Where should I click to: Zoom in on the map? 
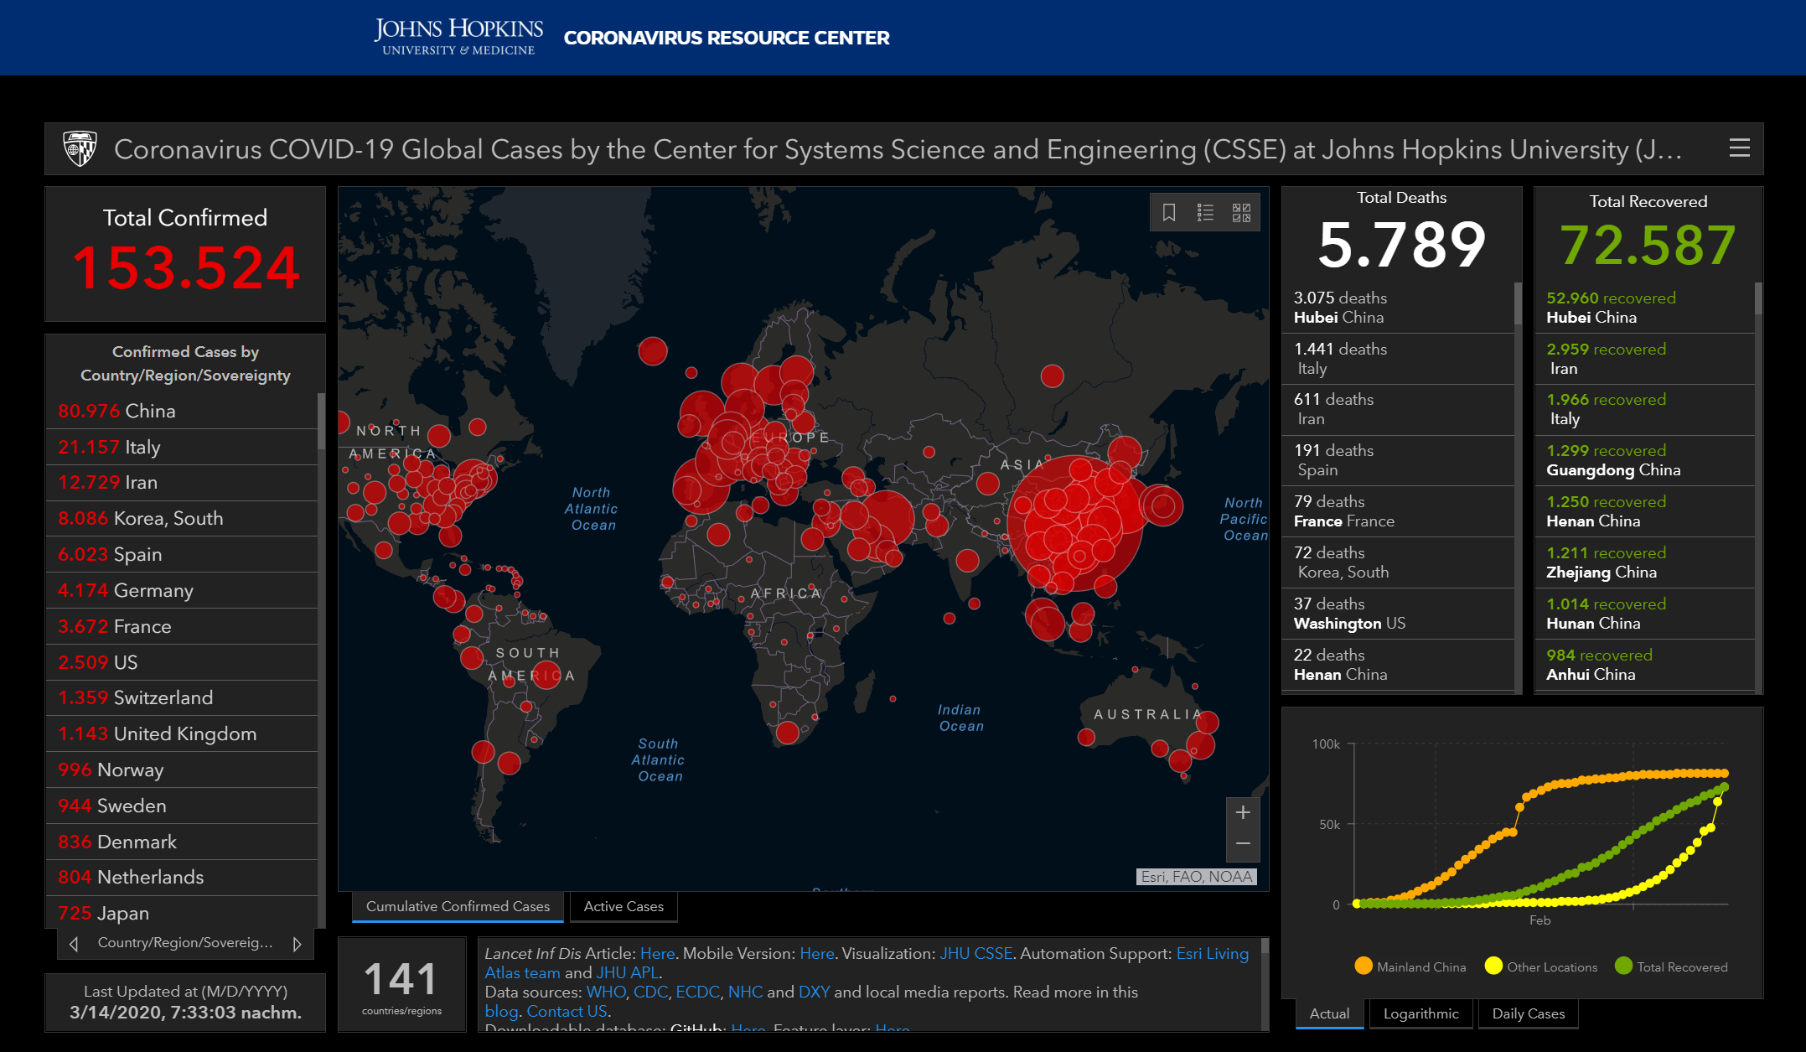click(x=1243, y=812)
